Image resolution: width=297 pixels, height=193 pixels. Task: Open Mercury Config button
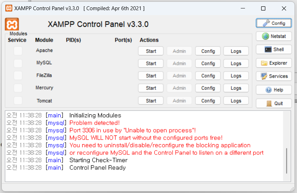tap(208, 88)
